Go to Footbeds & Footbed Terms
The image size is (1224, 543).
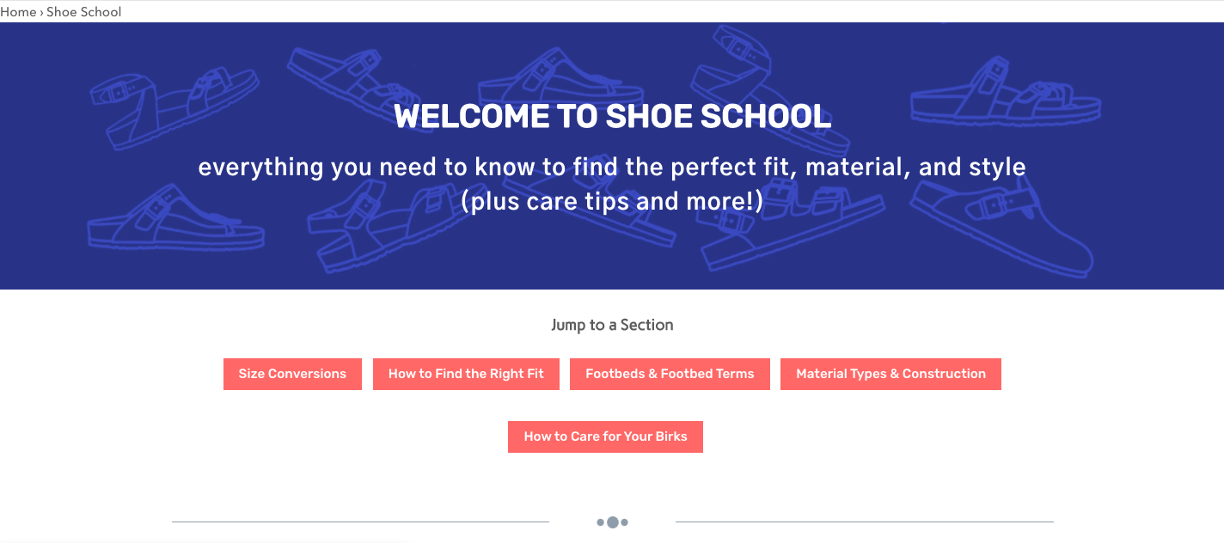(x=670, y=374)
